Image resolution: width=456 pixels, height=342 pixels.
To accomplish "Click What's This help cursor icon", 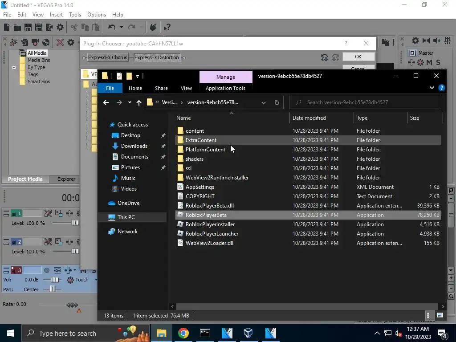I will (167, 27).
